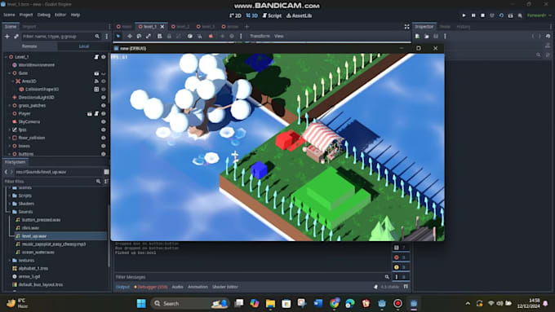Click Inspector load resource folder icon
Screen dimensions: 555x312
click(x=427, y=36)
